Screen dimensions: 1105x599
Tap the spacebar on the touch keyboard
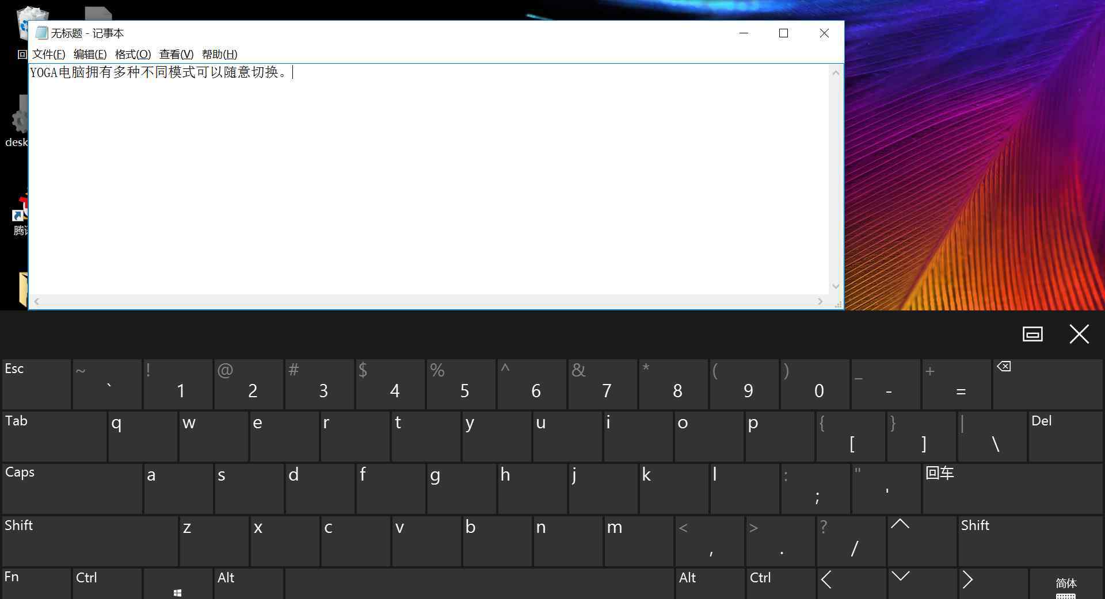coord(479,583)
